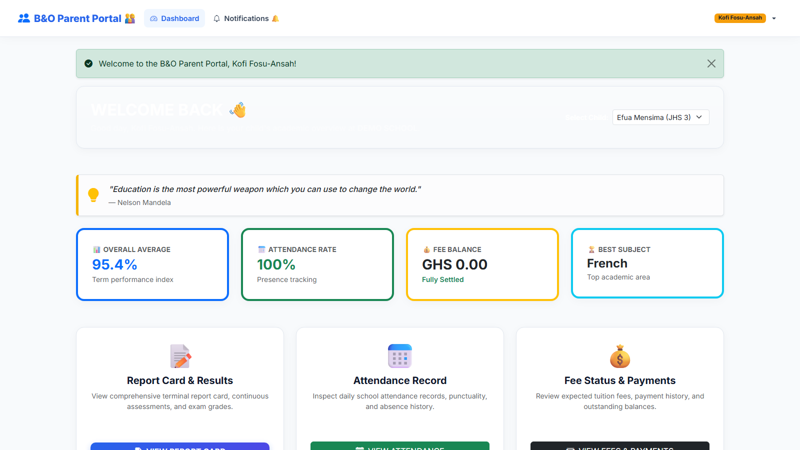
Task: Click the B&O Parent Portal brand link
Action: [x=76, y=18]
